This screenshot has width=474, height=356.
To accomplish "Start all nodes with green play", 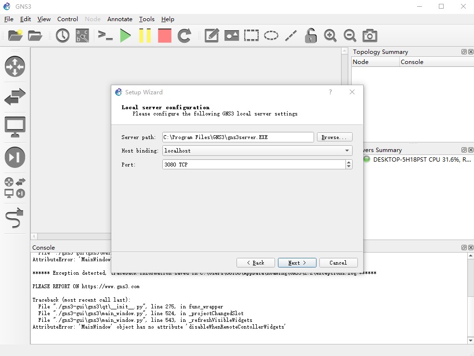I will tap(125, 35).
